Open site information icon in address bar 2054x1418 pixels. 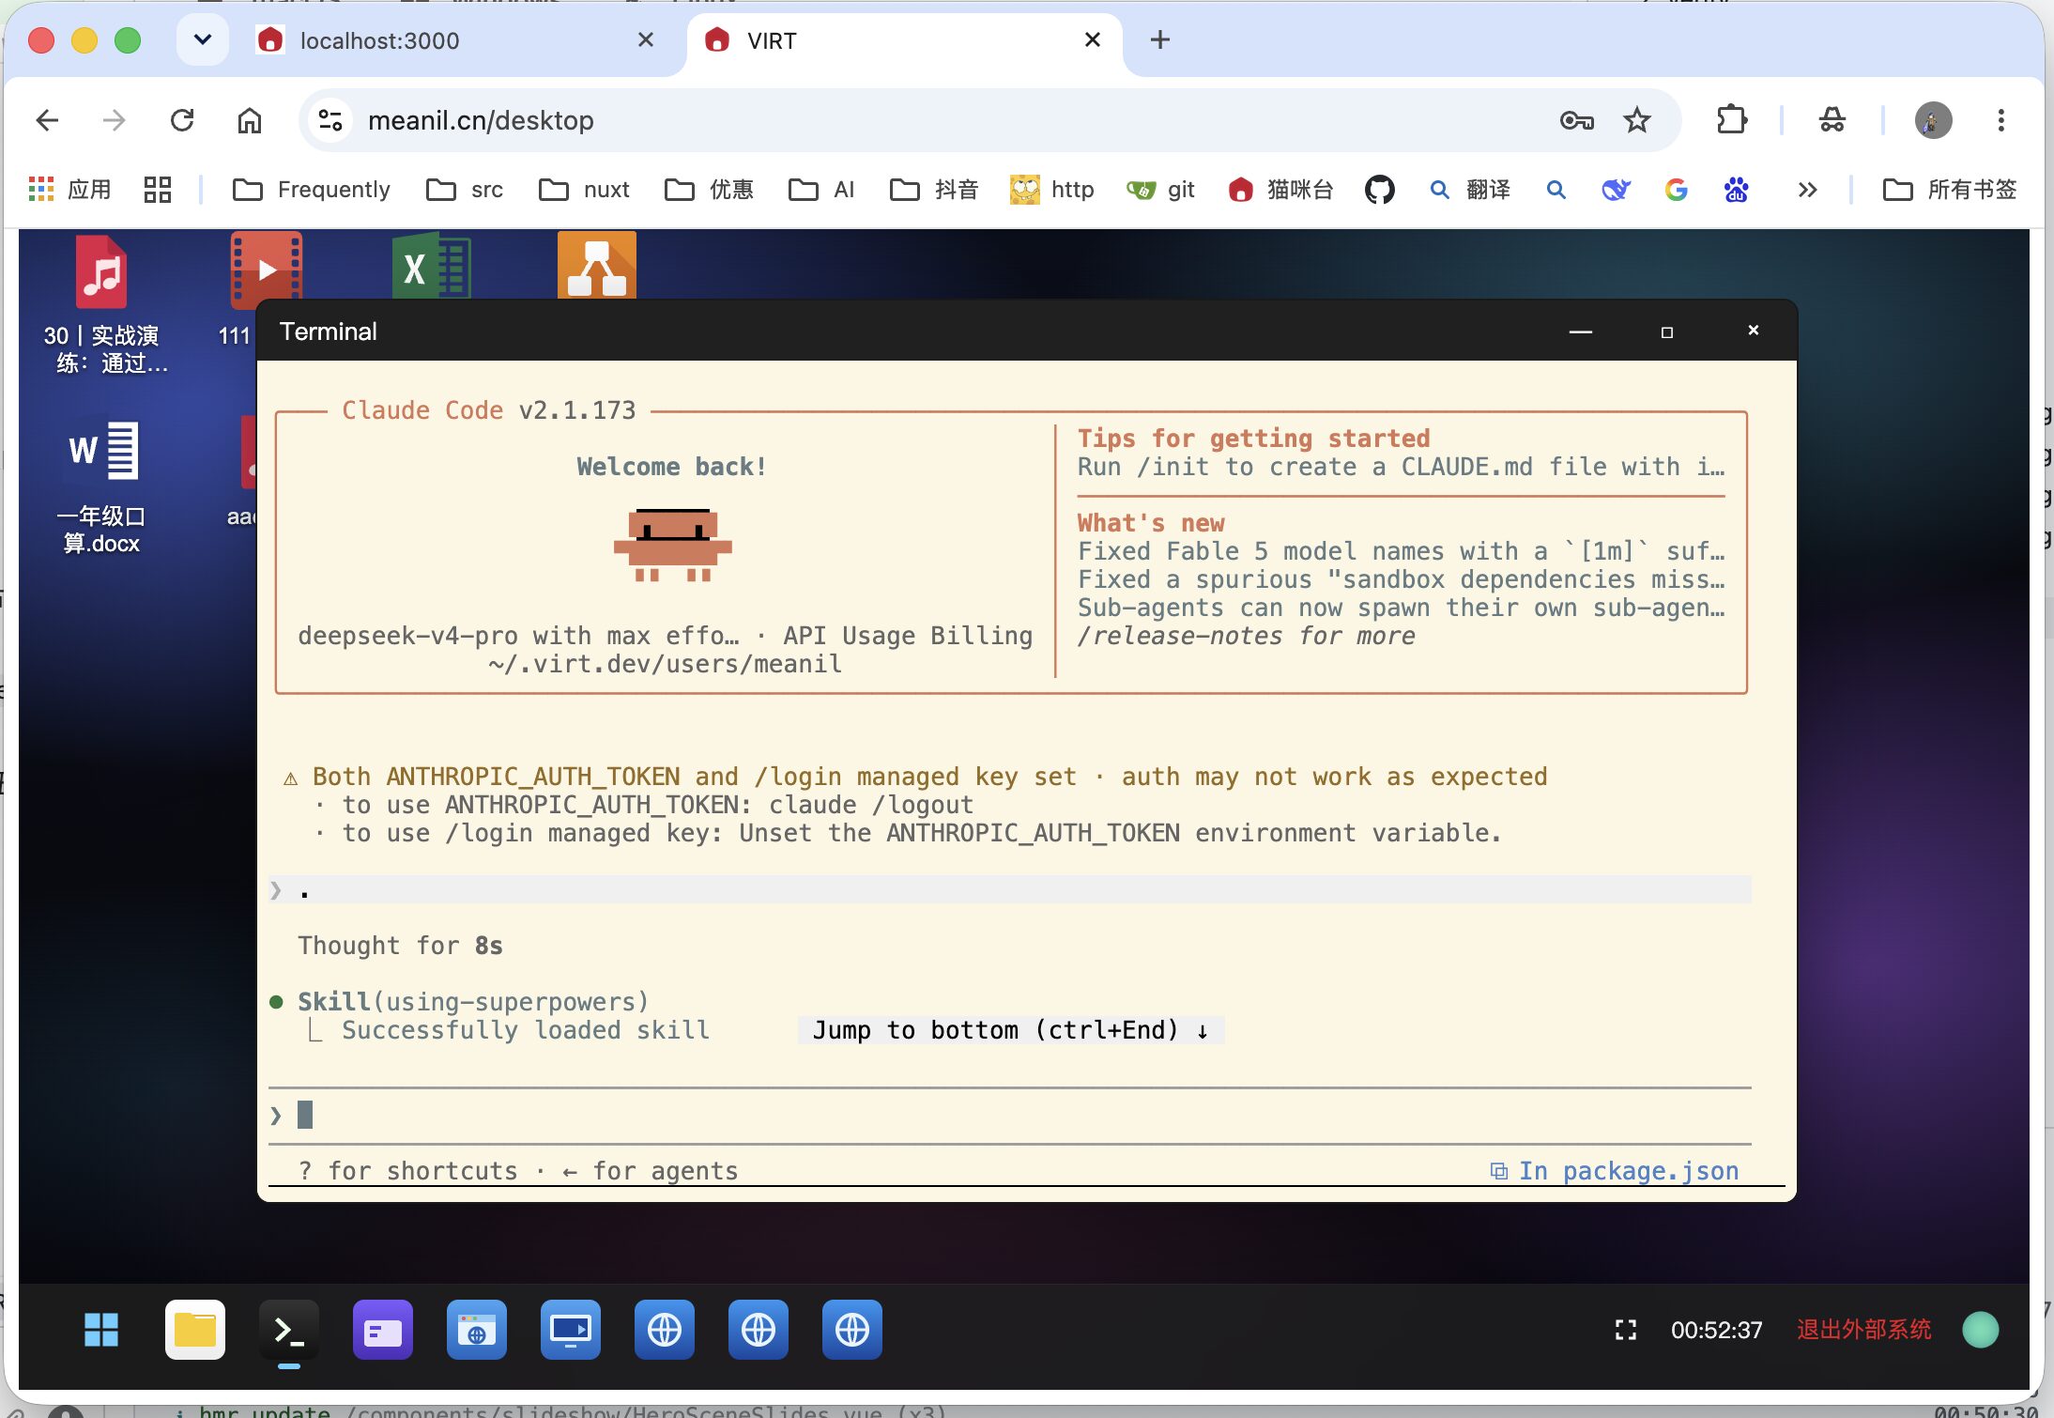[x=330, y=120]
